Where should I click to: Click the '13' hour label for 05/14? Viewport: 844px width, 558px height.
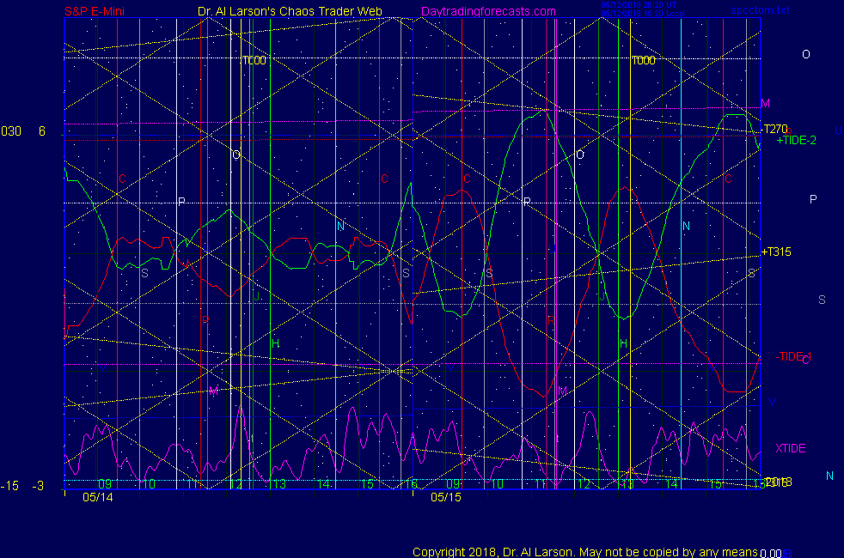278,484
